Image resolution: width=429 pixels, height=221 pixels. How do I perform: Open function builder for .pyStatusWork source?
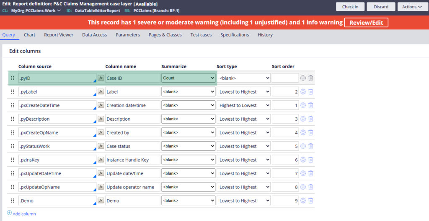point(101,146)
